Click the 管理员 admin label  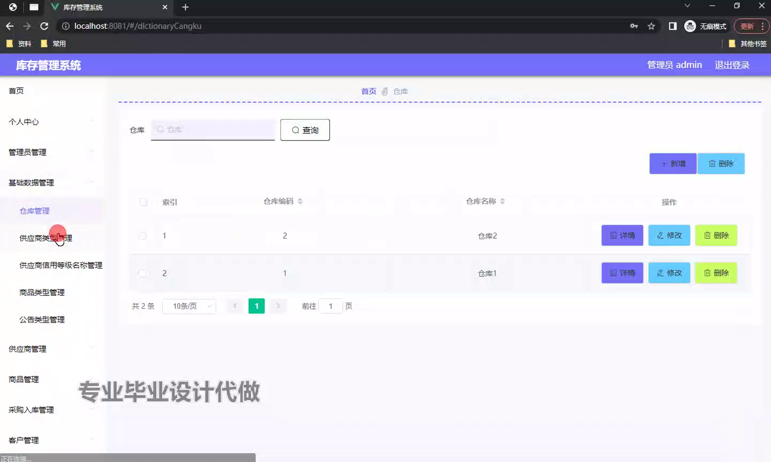tap(674, 65)
